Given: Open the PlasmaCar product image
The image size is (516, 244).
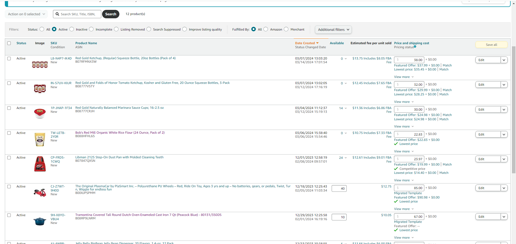Looking at the screenshot, I should [x=40, y=193].
